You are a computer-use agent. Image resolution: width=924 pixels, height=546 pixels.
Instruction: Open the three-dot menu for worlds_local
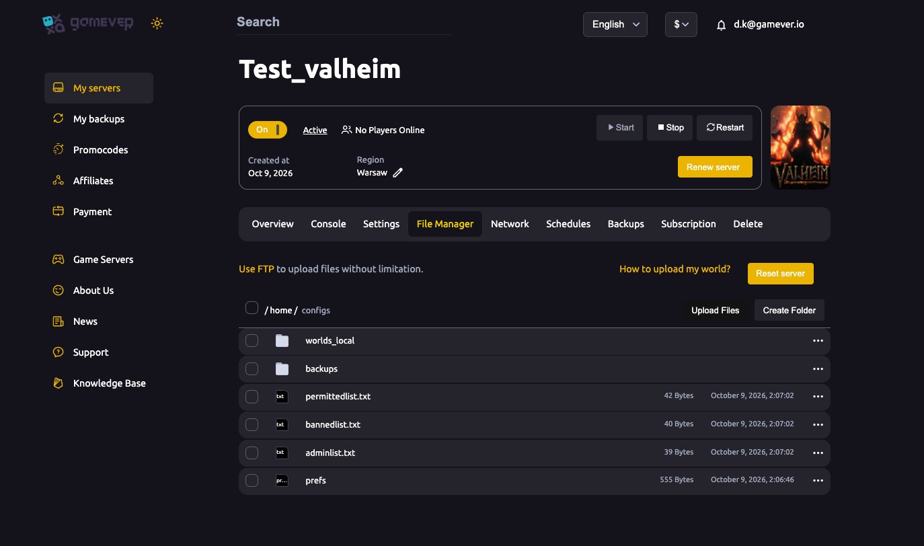pos(818,341)
